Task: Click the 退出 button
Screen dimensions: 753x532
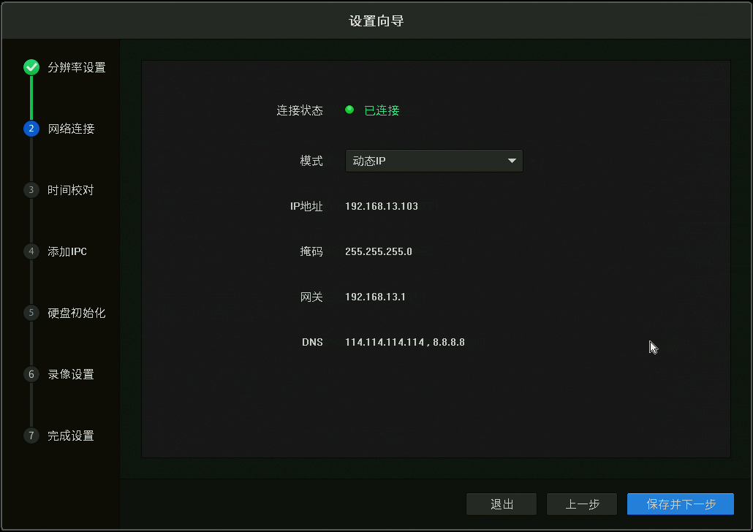Action: [x=502, y=504]
